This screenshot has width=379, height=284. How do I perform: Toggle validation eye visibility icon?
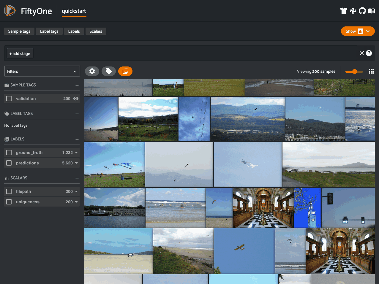[x=76, y=99]
